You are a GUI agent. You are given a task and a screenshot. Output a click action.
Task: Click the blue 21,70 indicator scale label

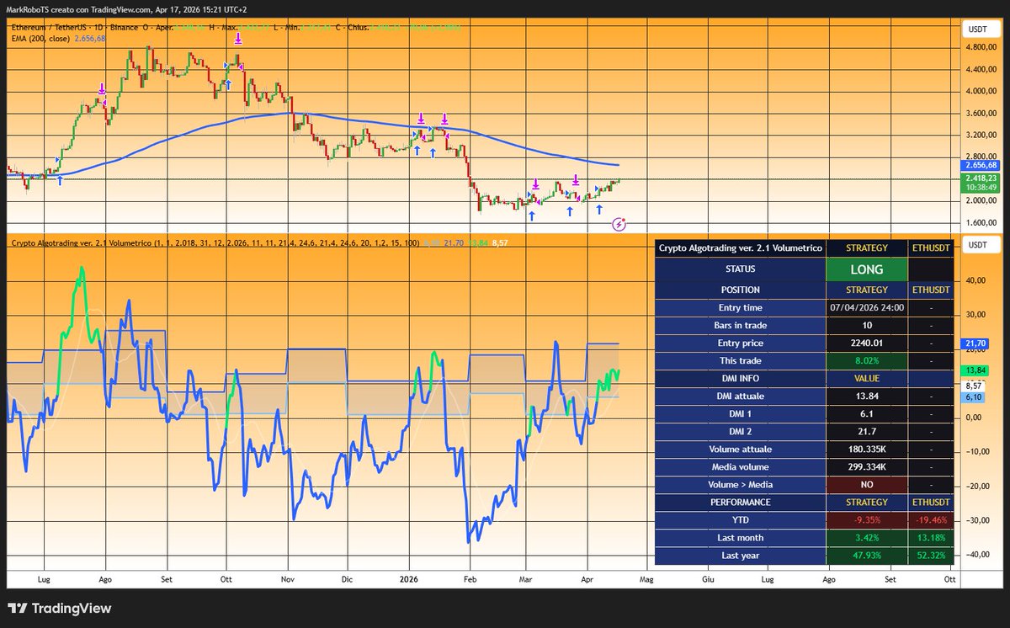[975, 343]
